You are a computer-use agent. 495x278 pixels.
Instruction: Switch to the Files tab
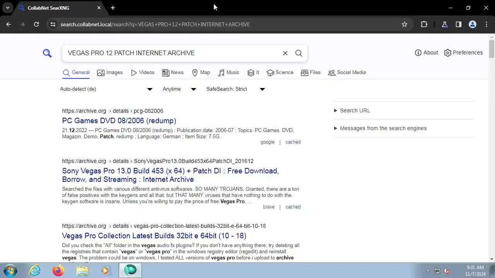pos(311,73)
